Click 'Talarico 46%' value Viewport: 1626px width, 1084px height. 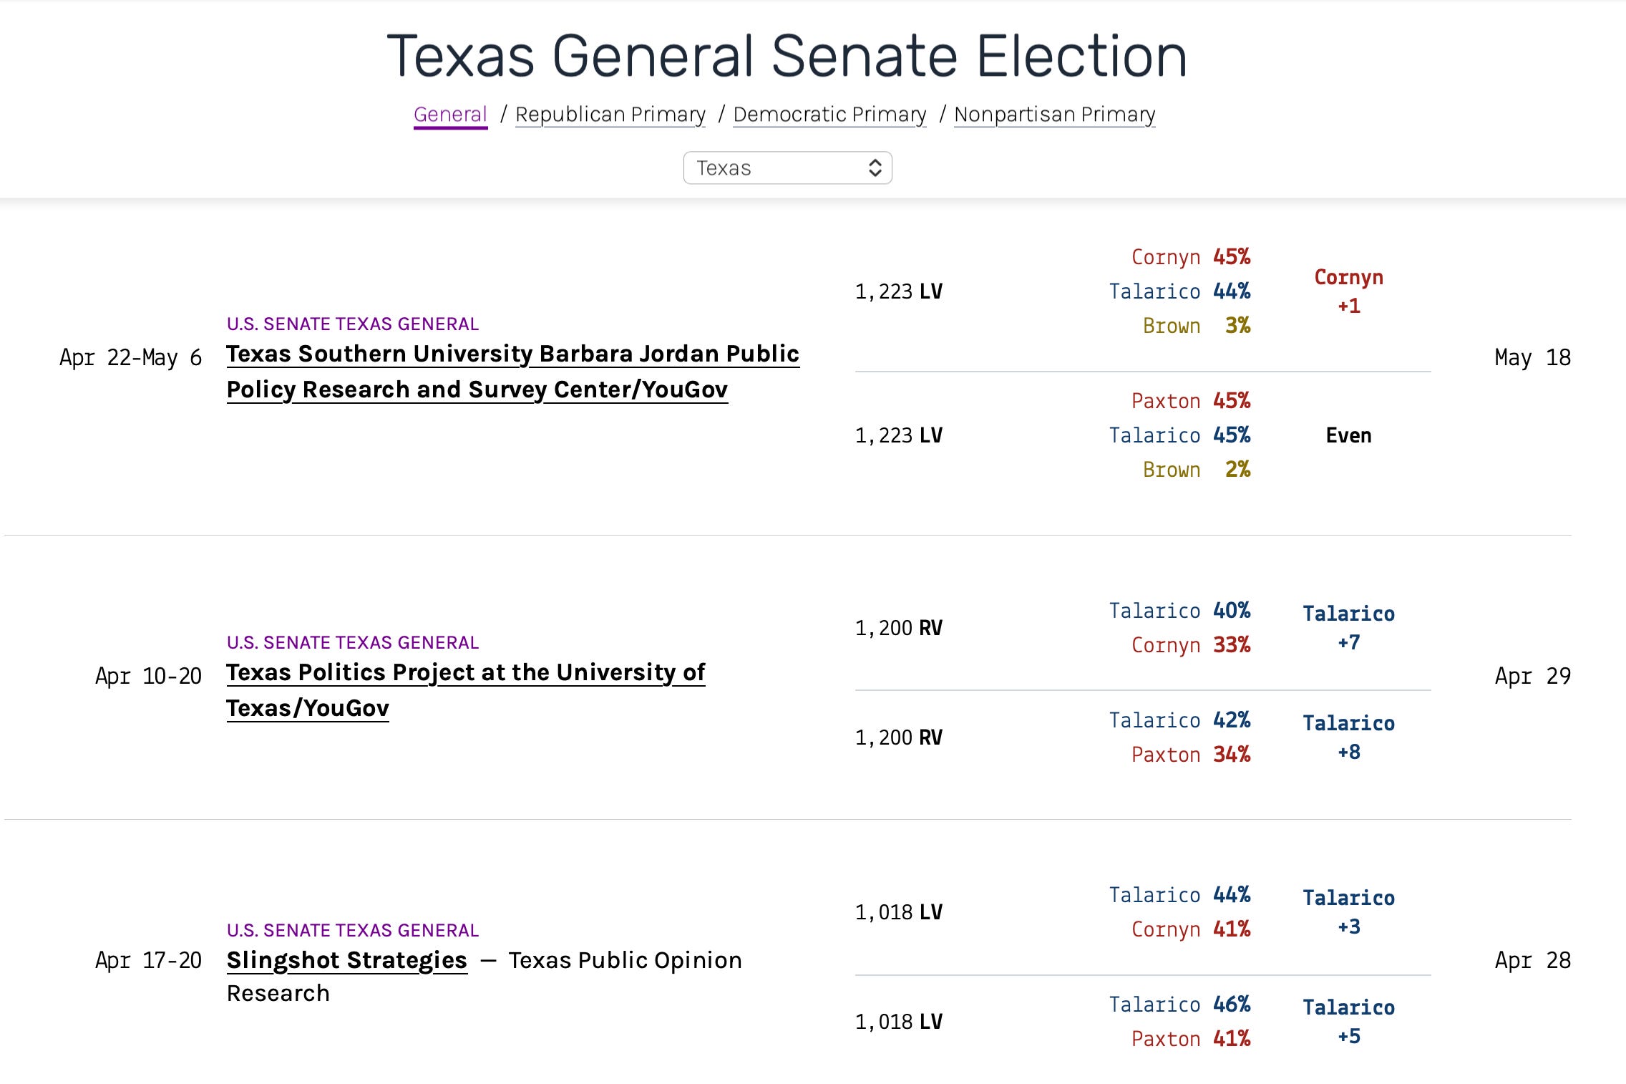pyautogui.click(x=1180, y=1005)
